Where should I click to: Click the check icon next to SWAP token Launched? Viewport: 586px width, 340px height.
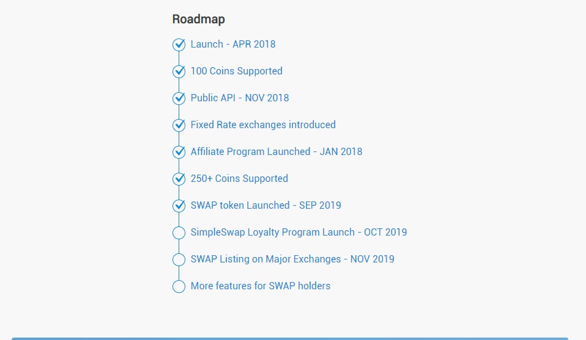point(179,206)
